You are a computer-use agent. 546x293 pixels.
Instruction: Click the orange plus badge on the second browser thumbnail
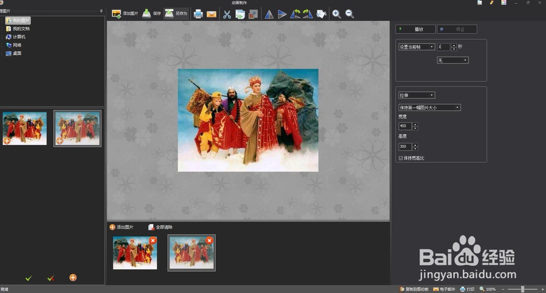[x=60, y=141]
